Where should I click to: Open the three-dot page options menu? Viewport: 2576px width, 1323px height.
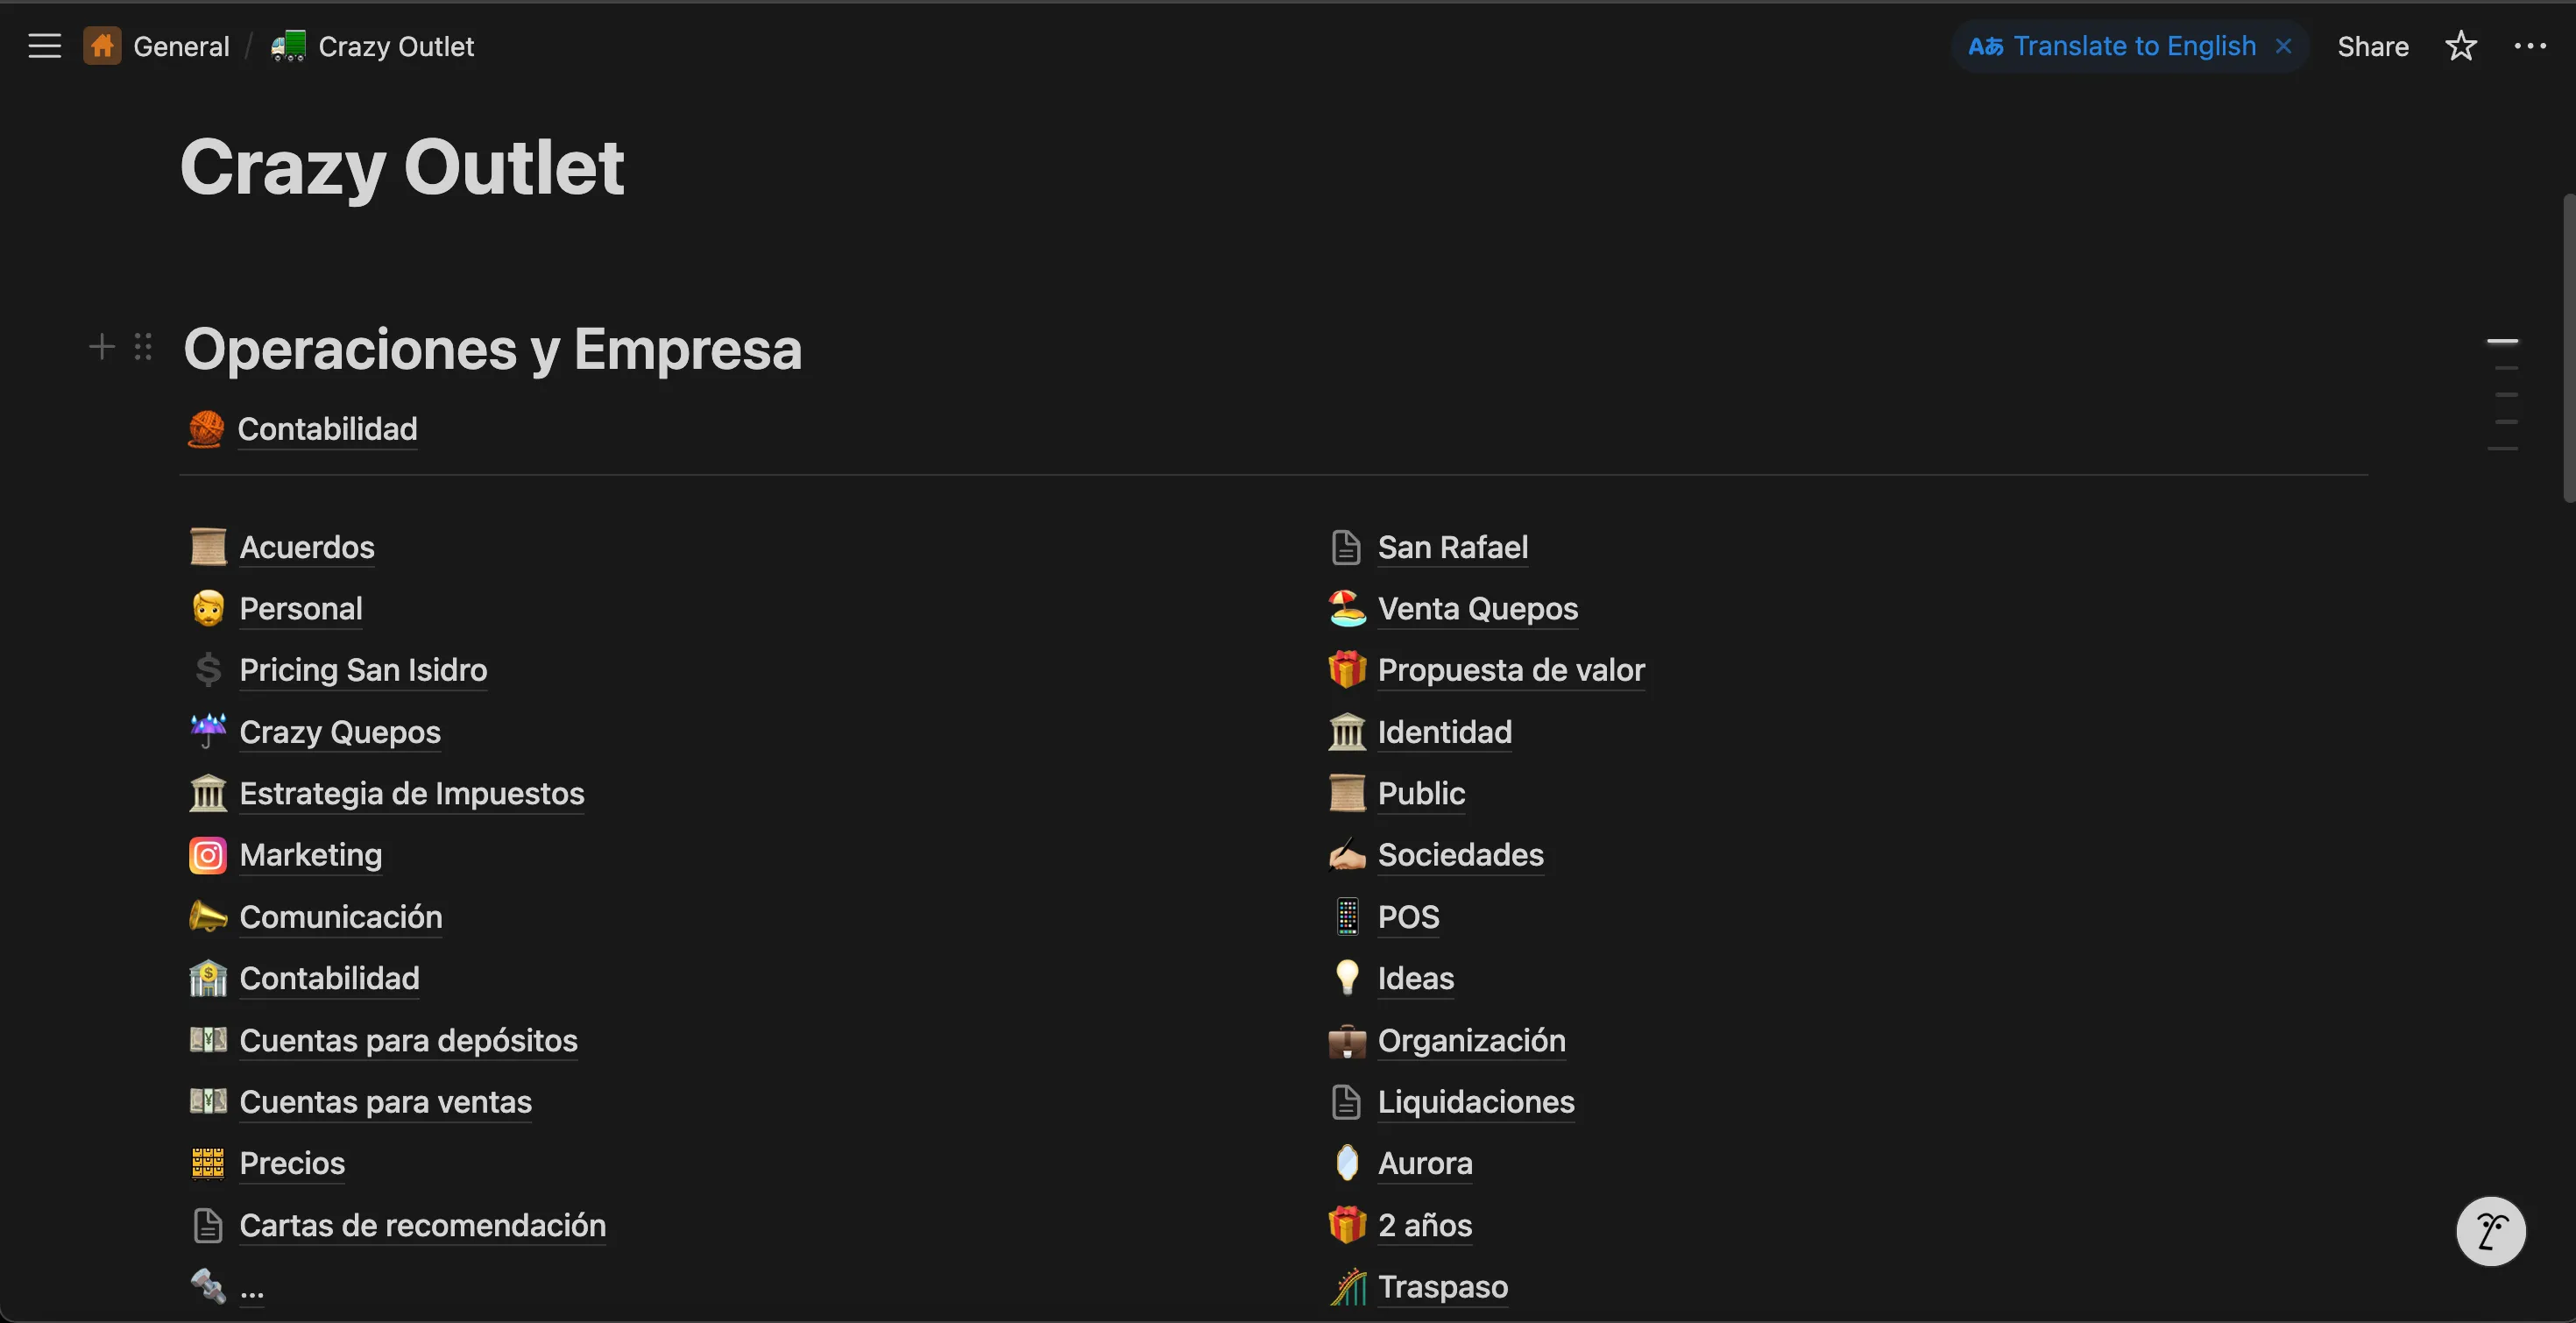click(2530, 46)
